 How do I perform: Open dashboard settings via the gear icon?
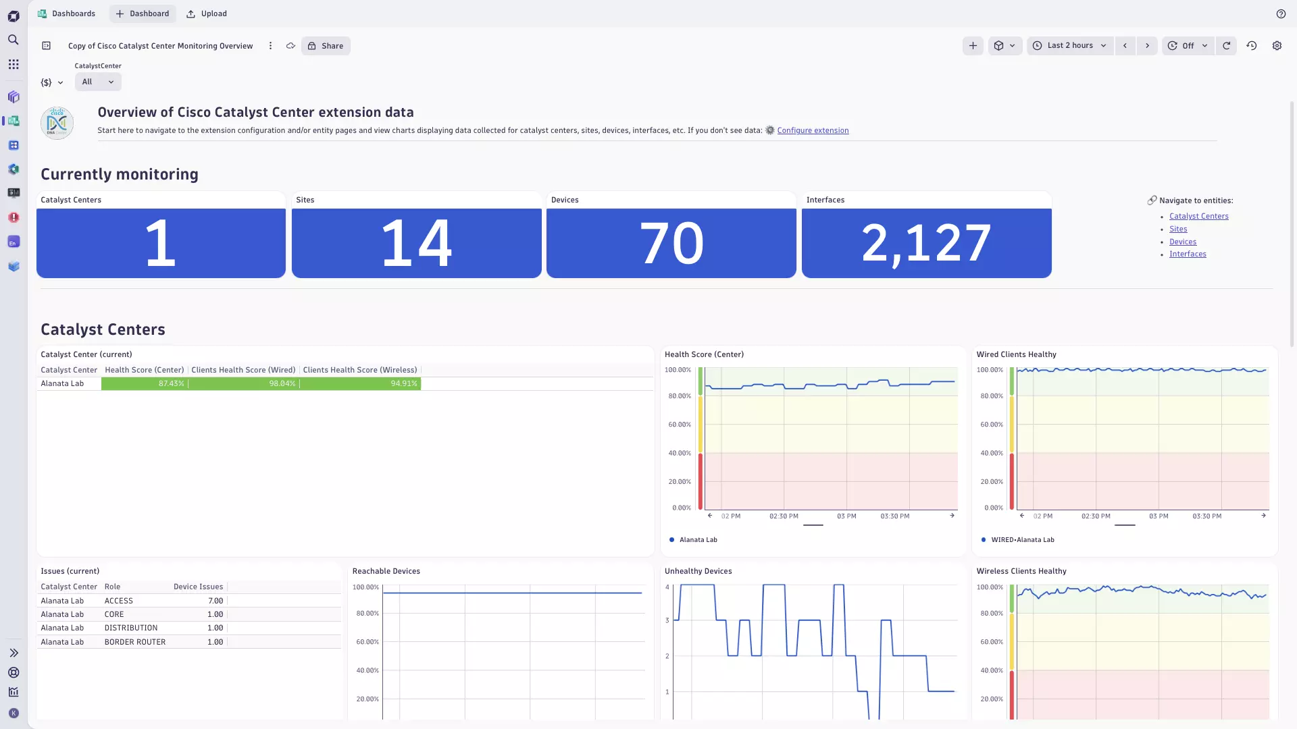[1277, 45]
